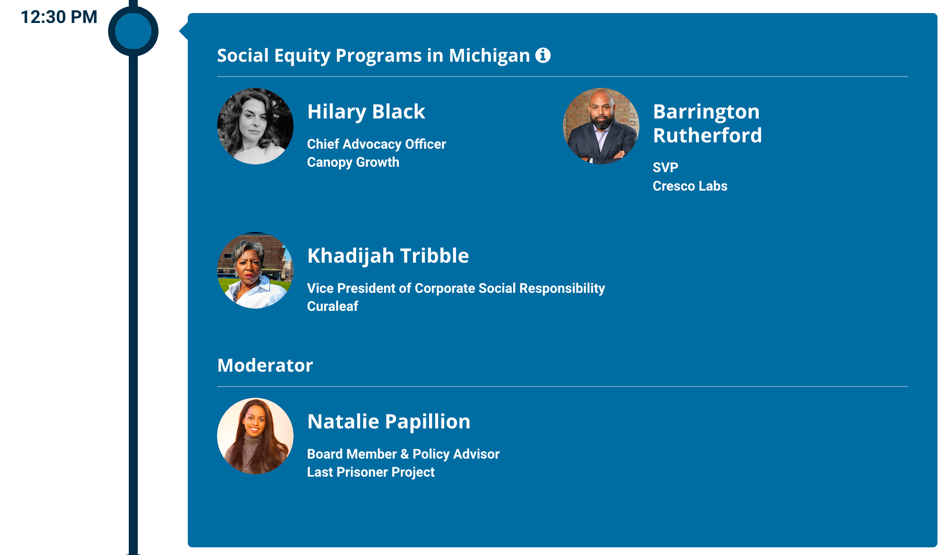This screenshot has width=951, height=555.
Task: Select the Barrington Rutherford name link
Action: [x=707, y=123]
